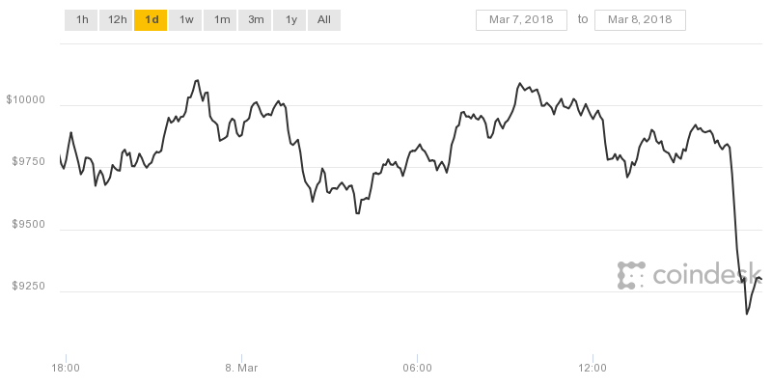Click the CoinDesk logo icon
This screenshot has height=386, width=772.
click(631, 275)
